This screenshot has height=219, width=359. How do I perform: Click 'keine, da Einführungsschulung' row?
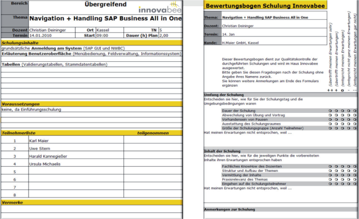click(92, 109)
